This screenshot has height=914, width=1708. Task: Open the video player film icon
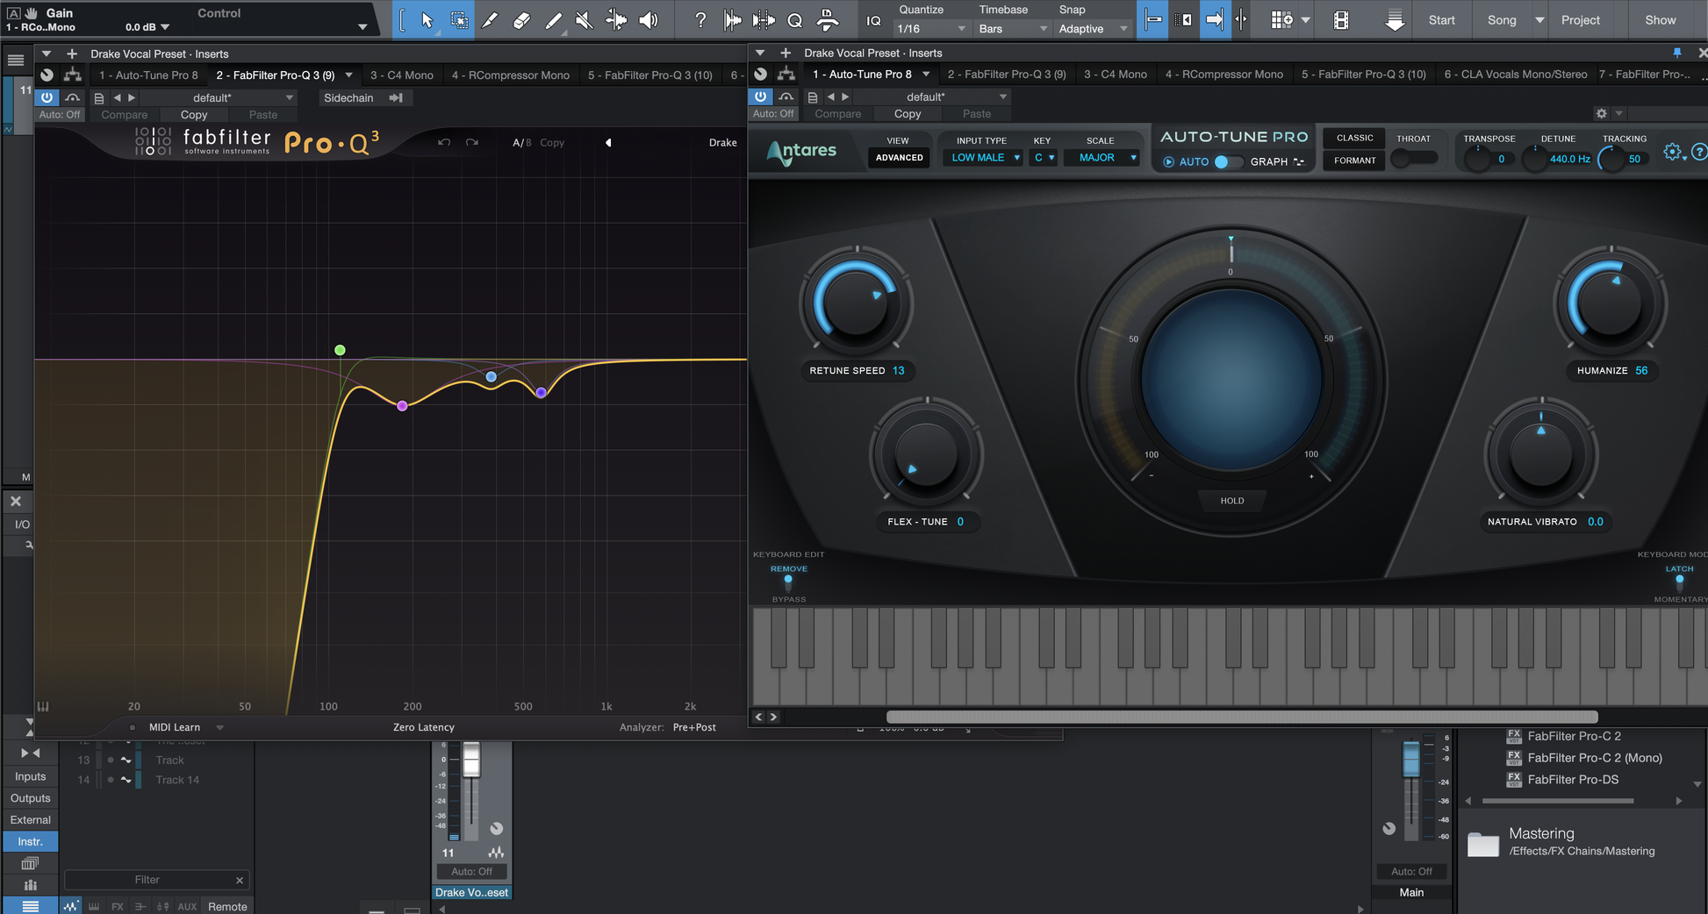coord(1340,20)
